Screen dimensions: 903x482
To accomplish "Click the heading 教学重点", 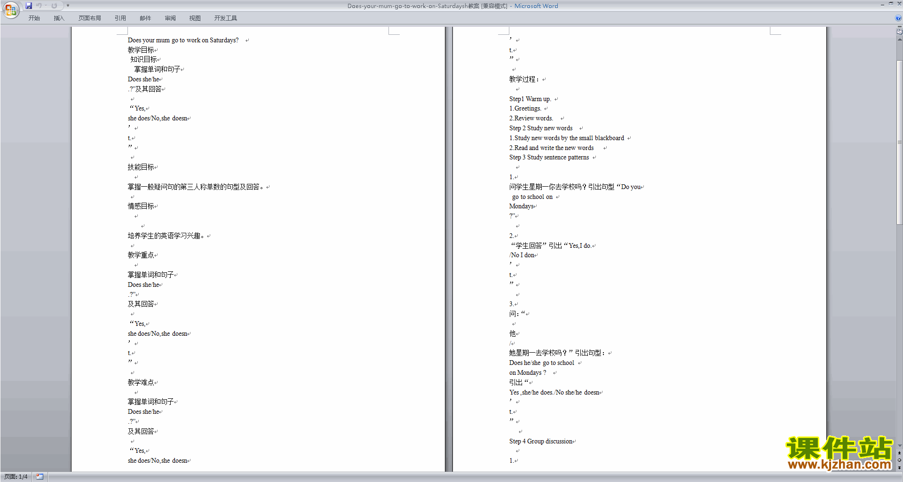I will tap(141, 255).
